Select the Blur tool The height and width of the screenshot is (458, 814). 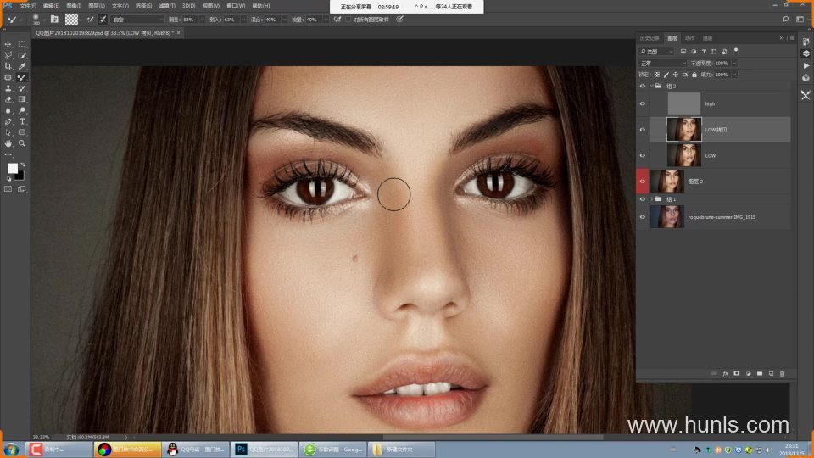tap(8, 110)
